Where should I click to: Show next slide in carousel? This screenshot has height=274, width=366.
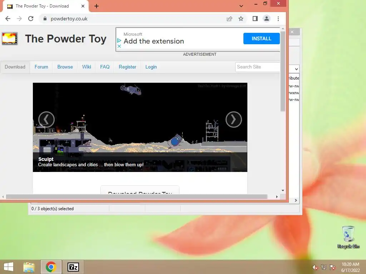[x=234, y=120]
